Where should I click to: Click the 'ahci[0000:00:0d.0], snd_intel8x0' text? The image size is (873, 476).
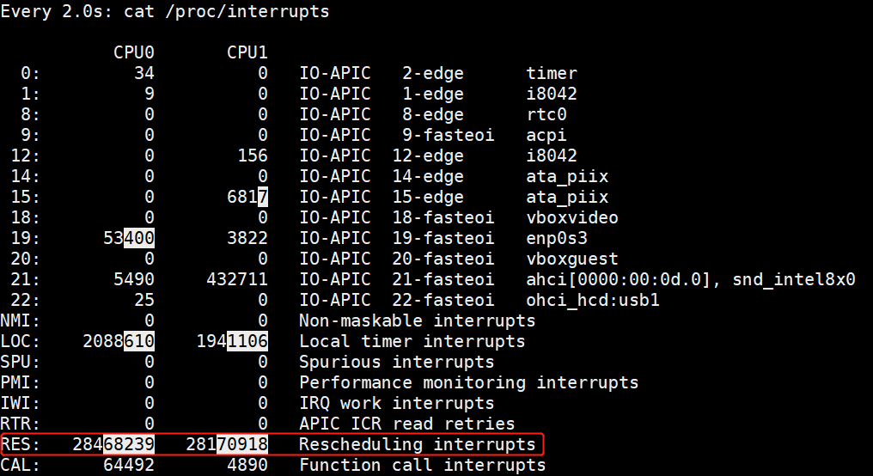pyautogui.click(x=690, y=279)
